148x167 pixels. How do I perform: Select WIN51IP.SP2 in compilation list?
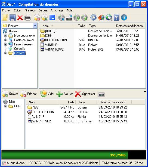(77, 121)
